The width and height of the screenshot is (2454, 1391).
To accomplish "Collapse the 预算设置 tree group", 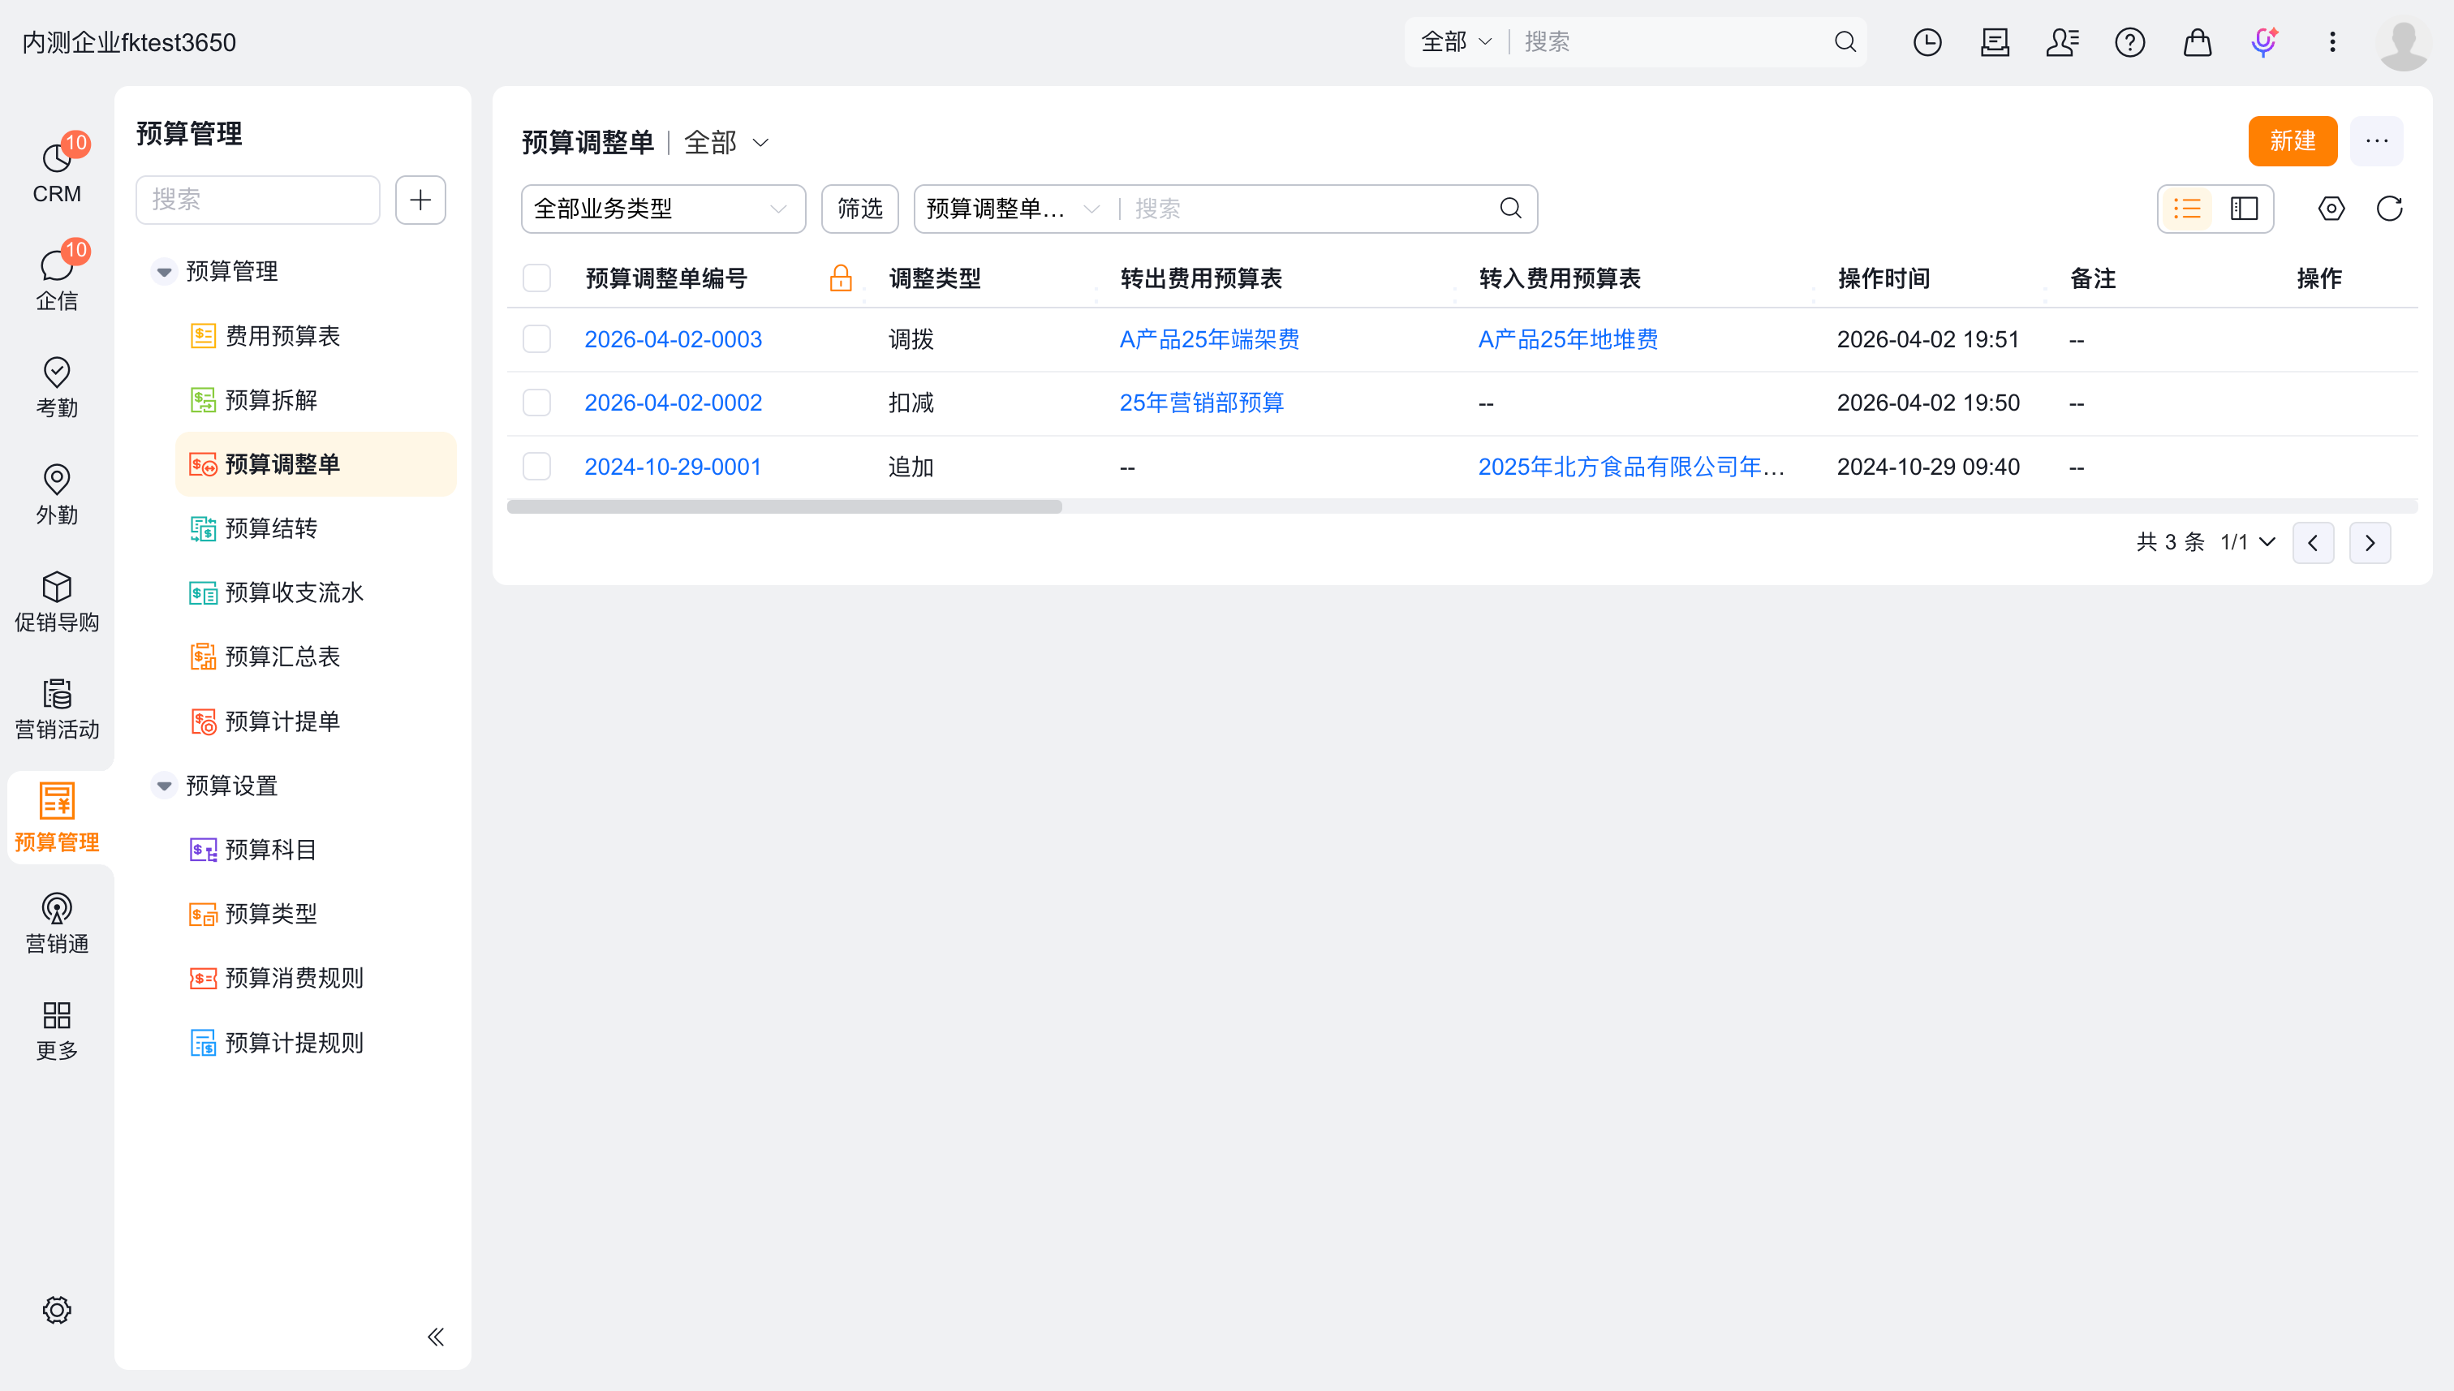I will pyautogui.click(x=164, y=786).
